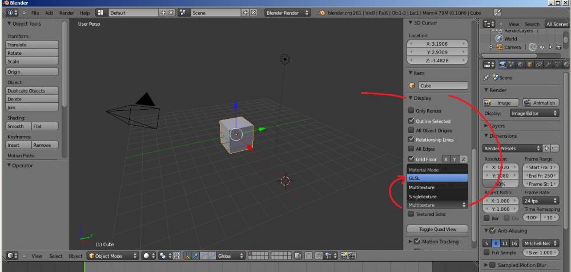This screenshot has width=571, height=272.
Task: Open the Outliner editor type icon
Action: pyautogui.click(x=489, y=24)
